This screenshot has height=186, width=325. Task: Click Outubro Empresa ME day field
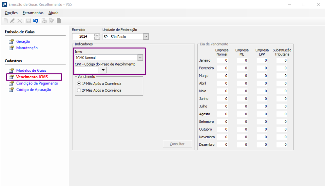coord(242,130)
